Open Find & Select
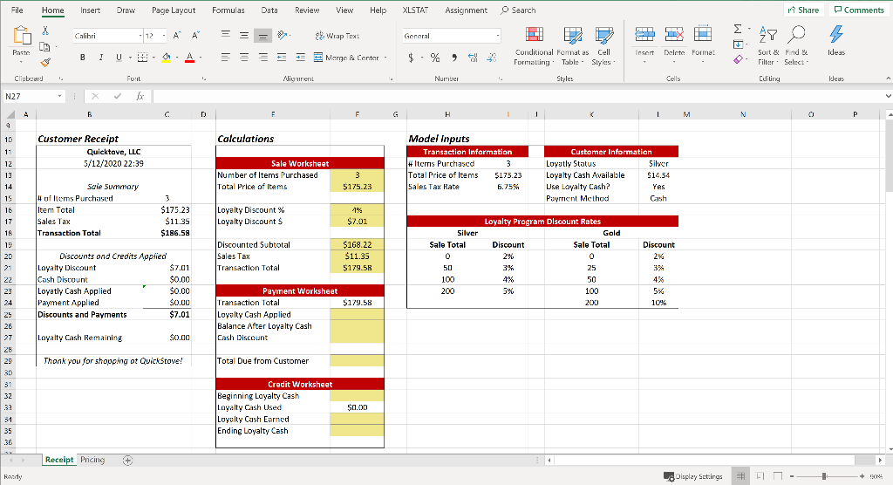This screenshot has width=893, height=485. pos(795,45)
